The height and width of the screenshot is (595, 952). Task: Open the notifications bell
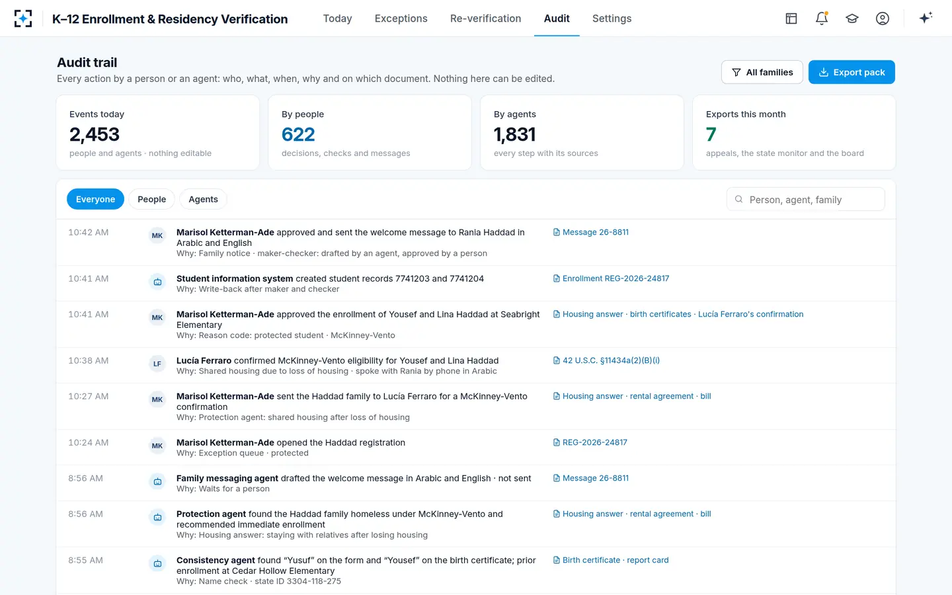point(822,19)
